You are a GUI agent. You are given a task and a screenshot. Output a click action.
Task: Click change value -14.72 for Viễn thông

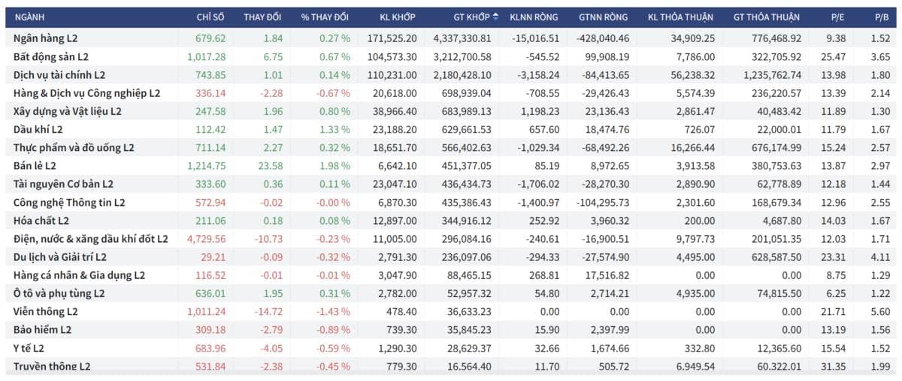(x=269, y=311)
